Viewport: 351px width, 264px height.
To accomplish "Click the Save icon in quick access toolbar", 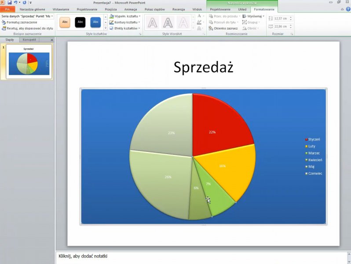I will (x=9, y=3).
